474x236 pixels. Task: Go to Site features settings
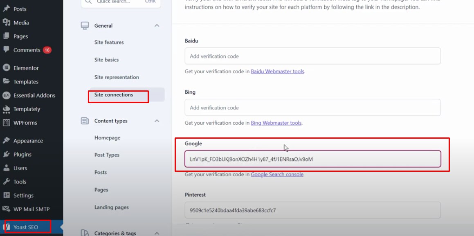click(x=109, y=42)
